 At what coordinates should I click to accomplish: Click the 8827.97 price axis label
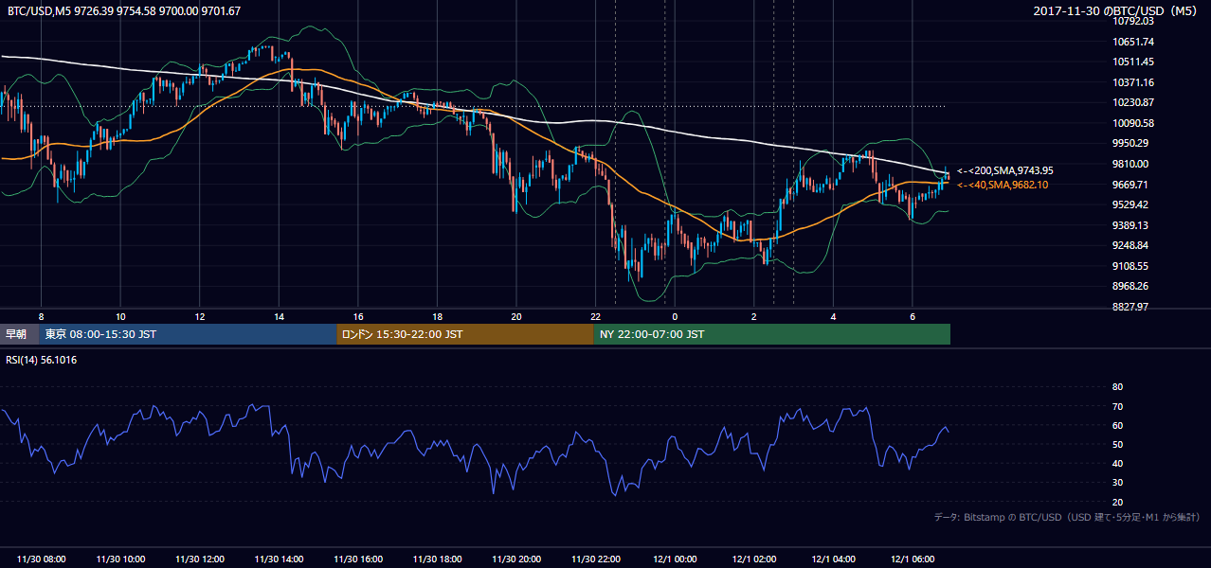[1130, 307]
